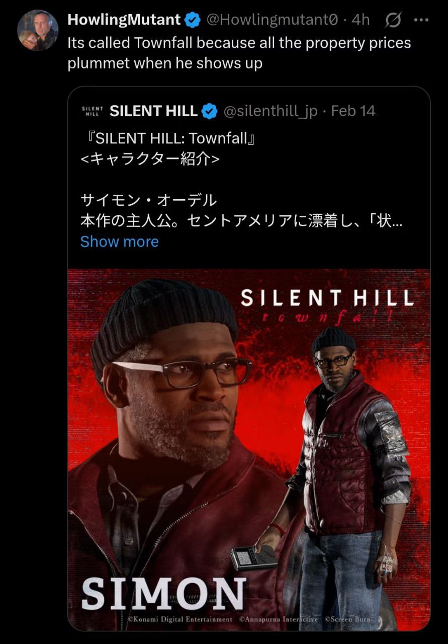Expand quoted tweet with Show more
The width and height of the screenshot is (448, 644).
[x=120, y=242]
